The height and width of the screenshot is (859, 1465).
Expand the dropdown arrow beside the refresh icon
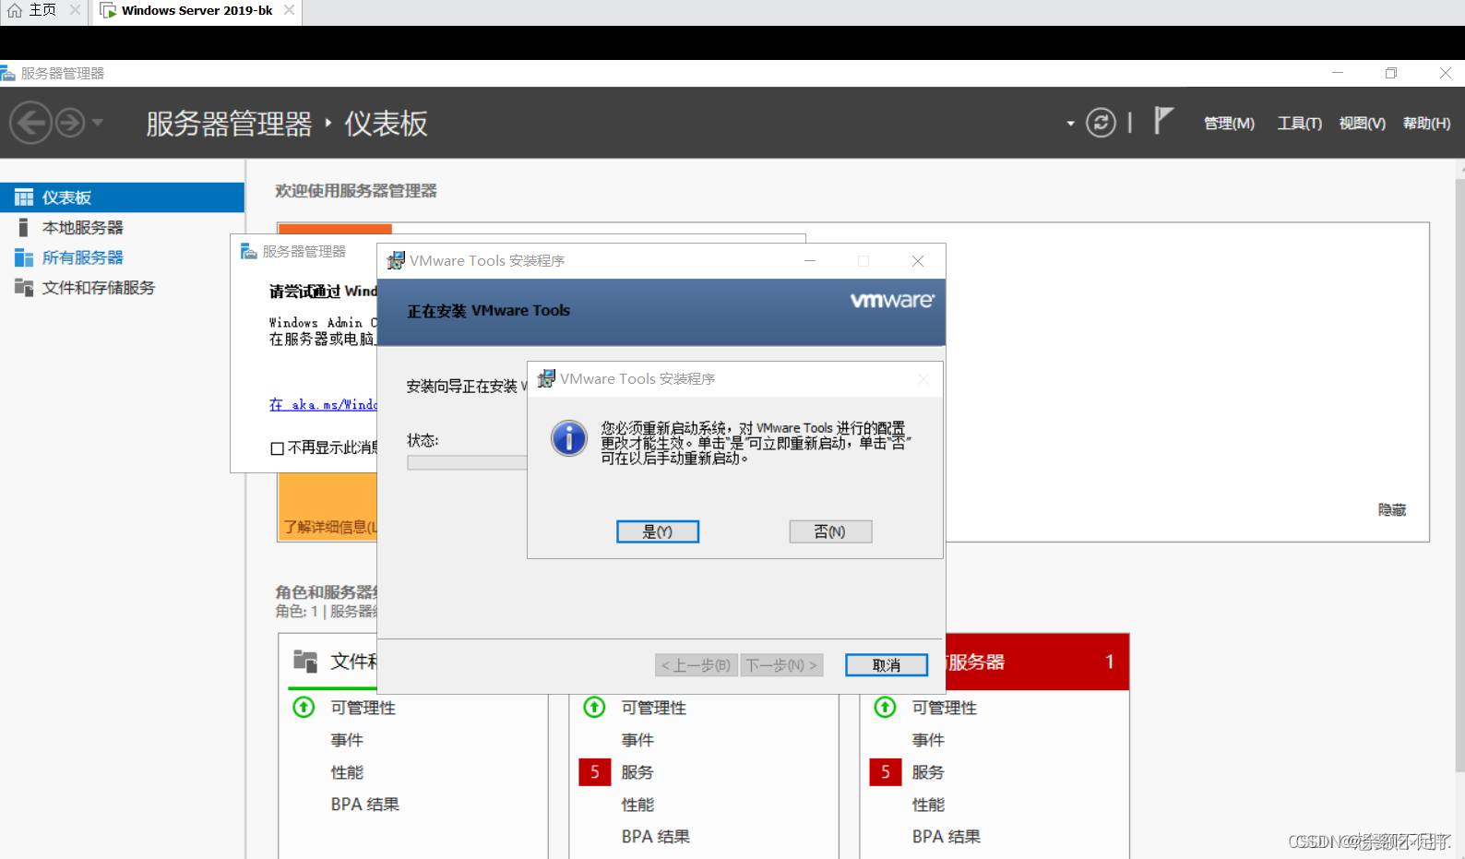[x=1070, y=124]
